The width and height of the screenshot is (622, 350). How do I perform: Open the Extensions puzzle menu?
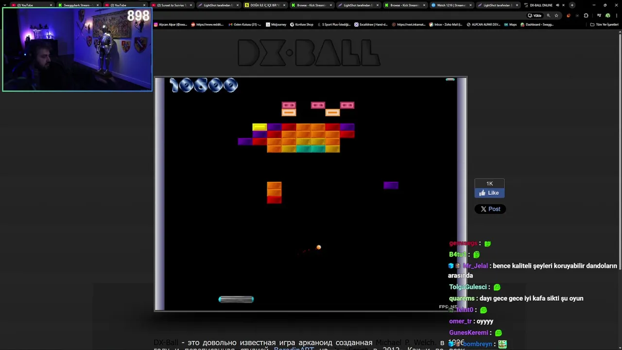pos(586,16)
